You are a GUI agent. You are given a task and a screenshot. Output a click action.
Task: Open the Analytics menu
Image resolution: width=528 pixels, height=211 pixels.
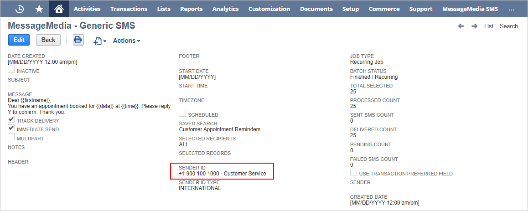(x=225, y=9)
